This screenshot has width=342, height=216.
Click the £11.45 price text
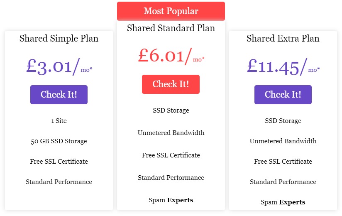tap(273, 66)
